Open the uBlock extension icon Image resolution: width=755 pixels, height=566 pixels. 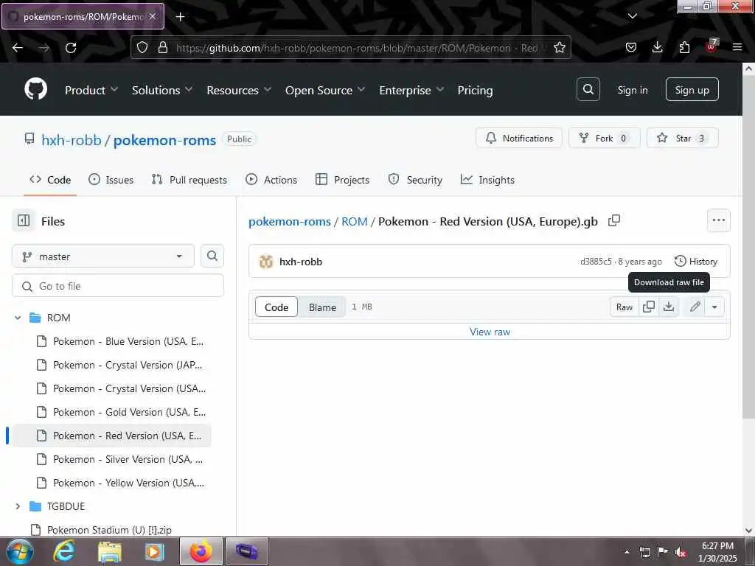pos(711,46)
